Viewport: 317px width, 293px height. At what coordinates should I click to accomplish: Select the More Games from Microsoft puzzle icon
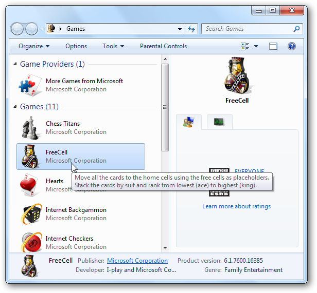[30, 85]
